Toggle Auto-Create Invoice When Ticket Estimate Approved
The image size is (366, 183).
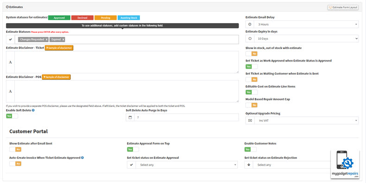tap(15, 164)
